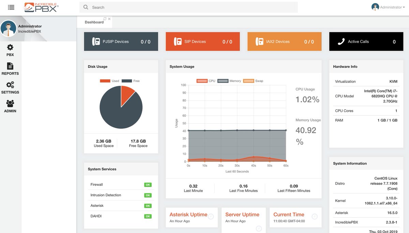Click the KVM virtualization value
Screen dimensions: 409x233
(393, 81)
